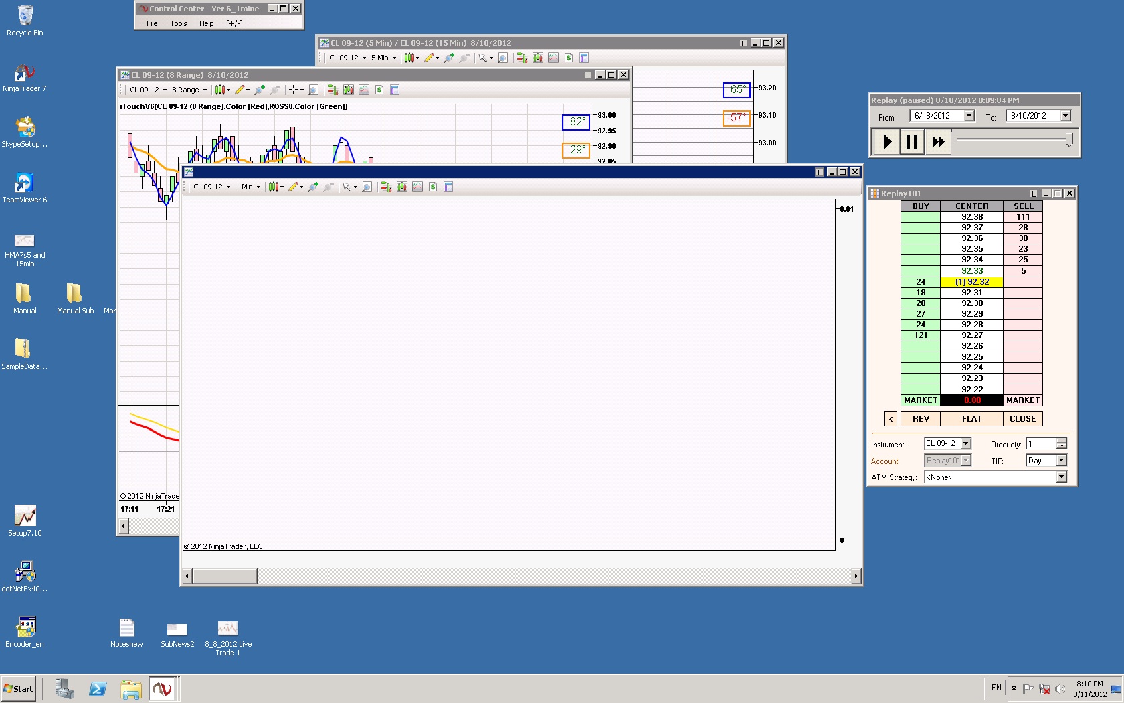Click the Order qty input field
The width and height of the screenshot is (1124, 703).
point(1040,444)
